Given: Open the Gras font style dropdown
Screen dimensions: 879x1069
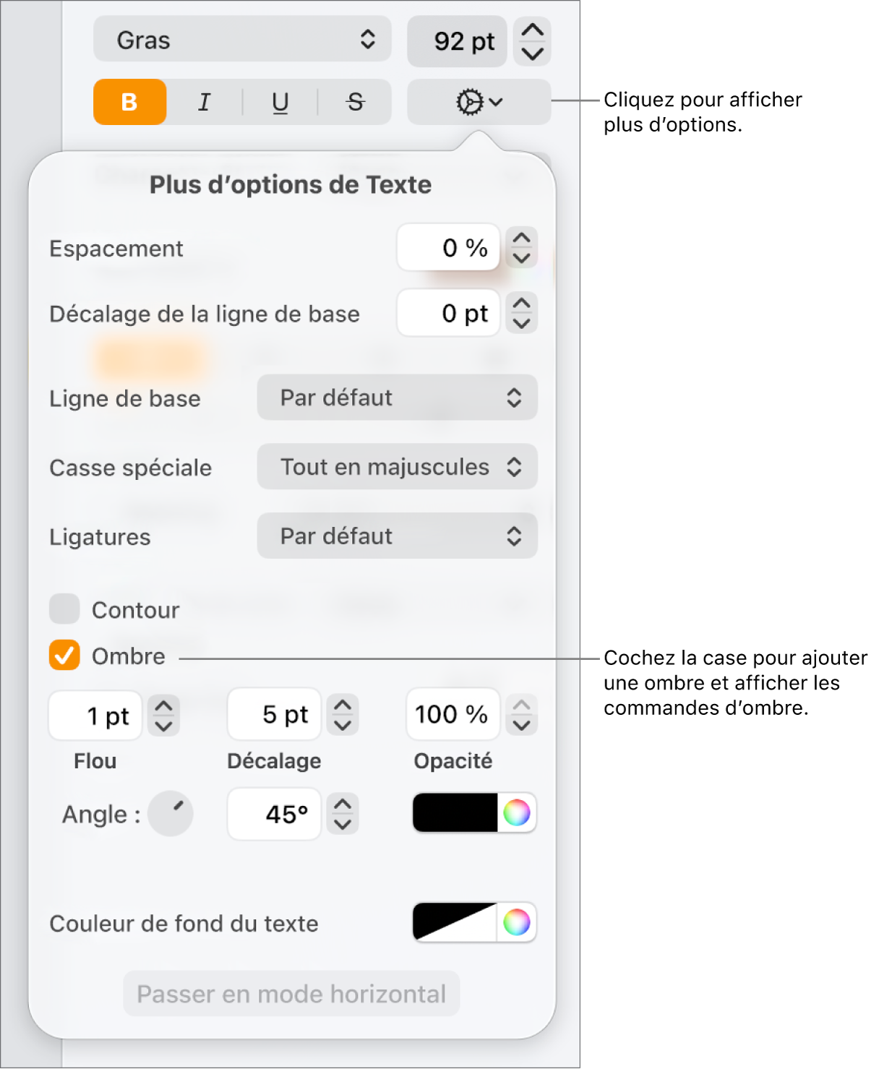Looking at the screenshot, I should pyautogui.click(x=242, y=40).
